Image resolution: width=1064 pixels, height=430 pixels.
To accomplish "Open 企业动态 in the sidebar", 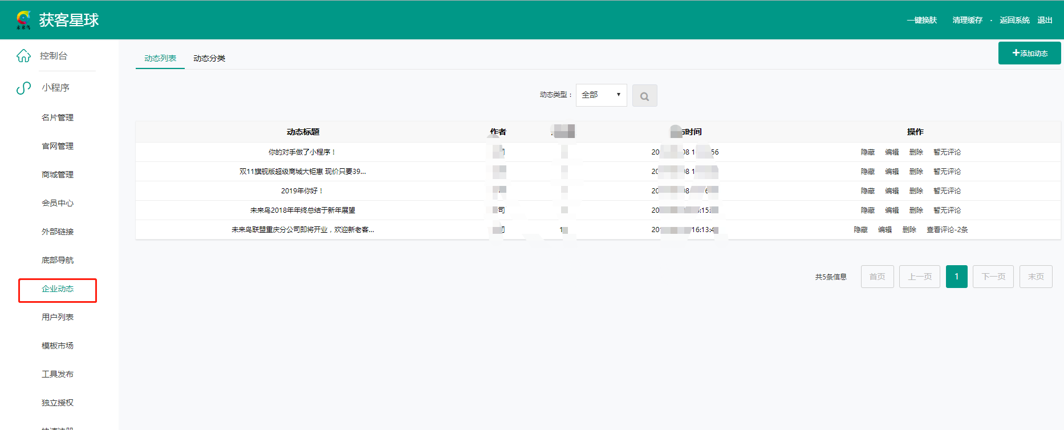I will (x=58, y=289).
